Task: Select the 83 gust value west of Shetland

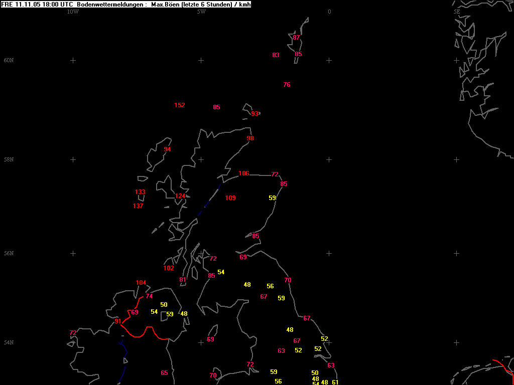Action: point(276,55)
